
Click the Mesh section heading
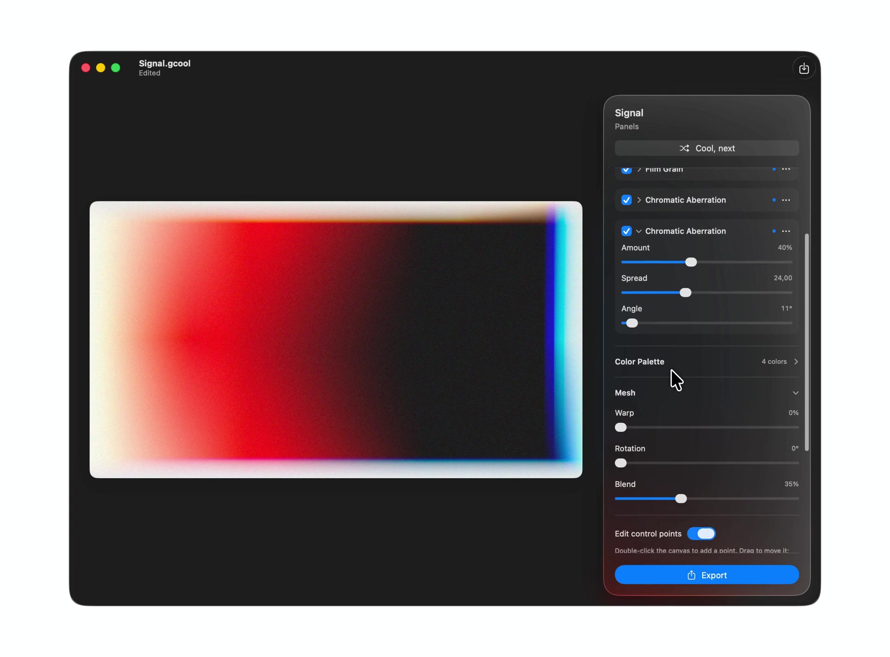625,393
